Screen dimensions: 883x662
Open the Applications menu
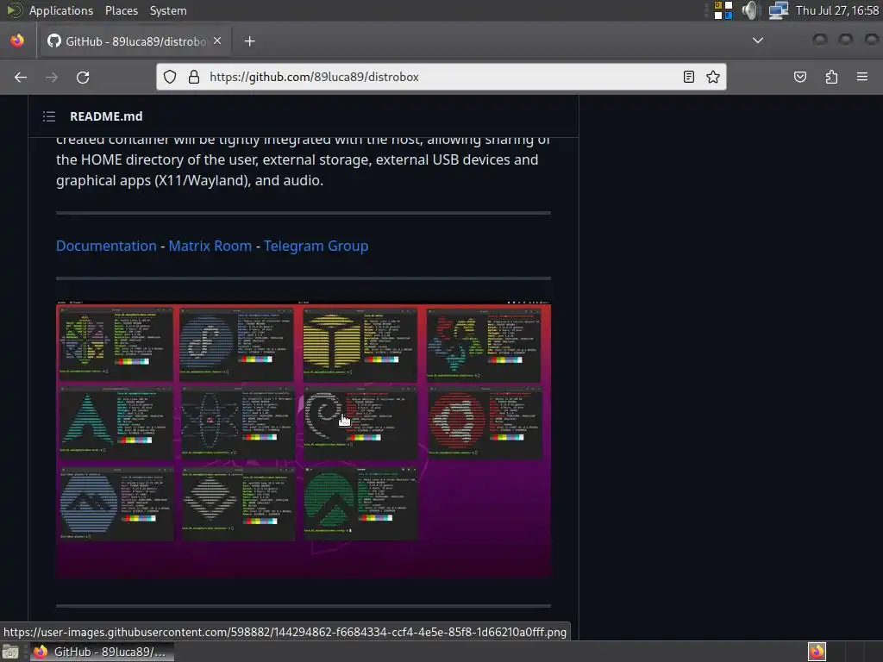click(61, 10)
